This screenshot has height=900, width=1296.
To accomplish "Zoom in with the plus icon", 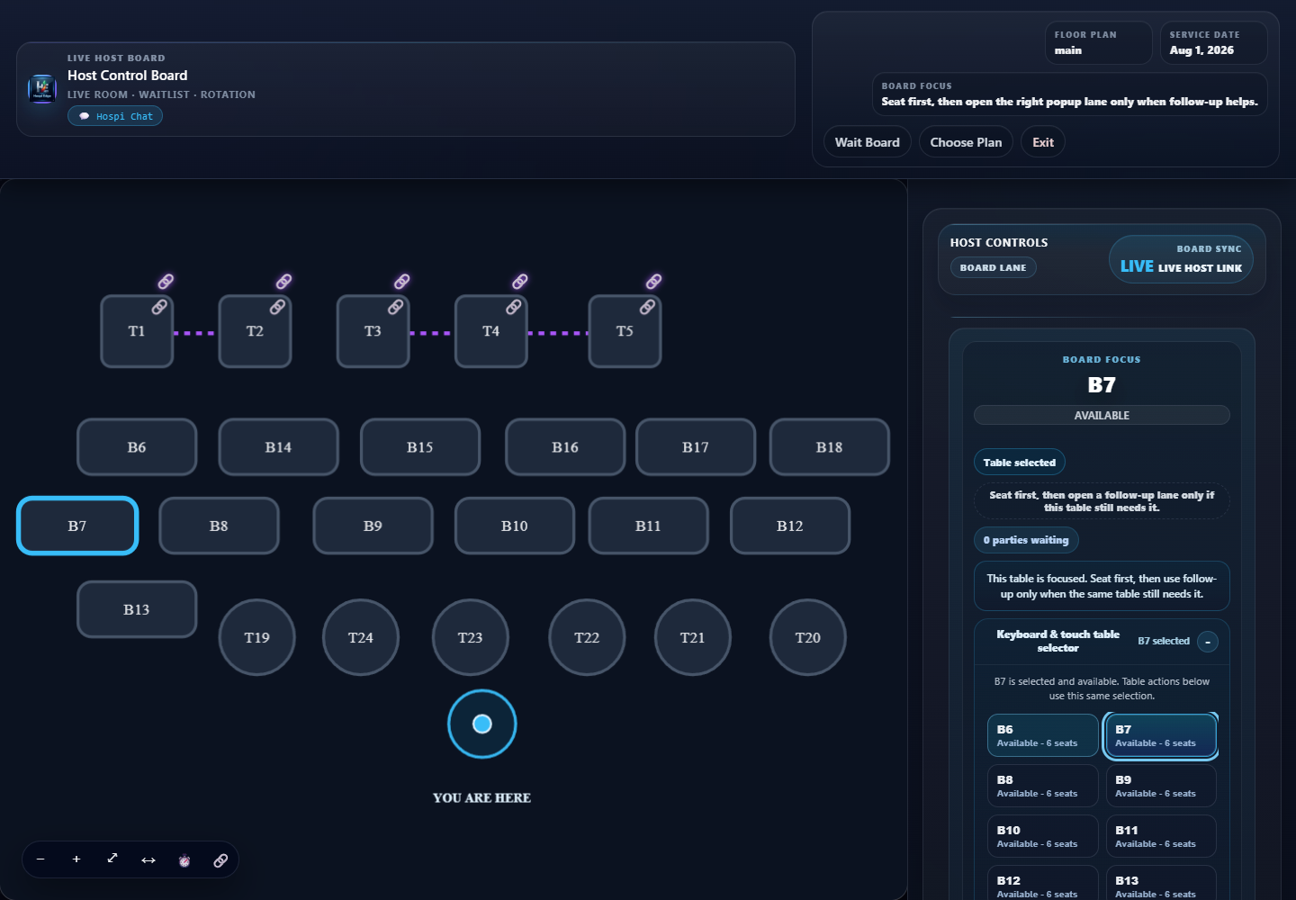I will [x=76, y=859].
